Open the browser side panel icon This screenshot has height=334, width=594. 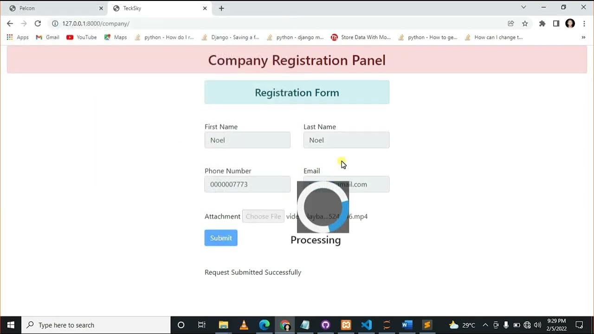tap(556, 24)
